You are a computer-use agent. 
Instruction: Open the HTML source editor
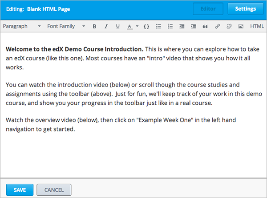(257, 26)
